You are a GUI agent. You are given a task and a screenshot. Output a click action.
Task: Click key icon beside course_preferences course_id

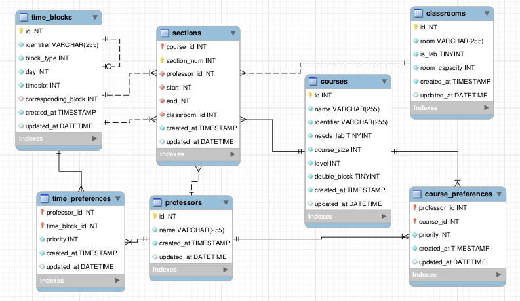414,221
